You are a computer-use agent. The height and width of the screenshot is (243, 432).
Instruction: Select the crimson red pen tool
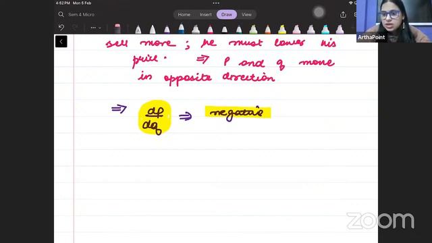click(x=210, y=29)
